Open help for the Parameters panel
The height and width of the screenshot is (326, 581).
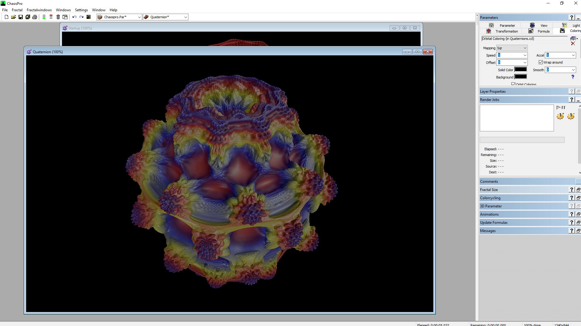click(x=572, y=18)
